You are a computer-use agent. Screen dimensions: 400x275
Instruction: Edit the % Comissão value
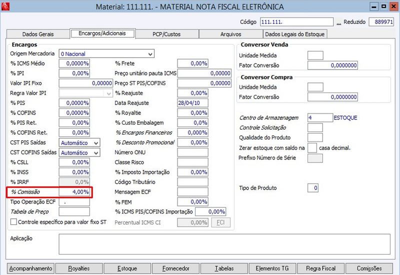(74, 192)
